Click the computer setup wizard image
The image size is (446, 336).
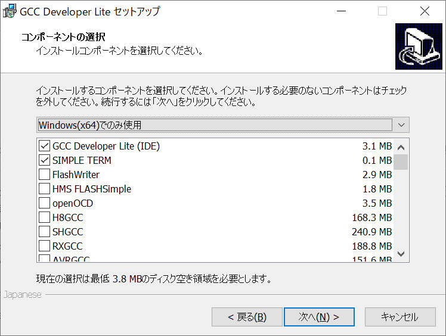pyautogui.click(x=419, y=46)
